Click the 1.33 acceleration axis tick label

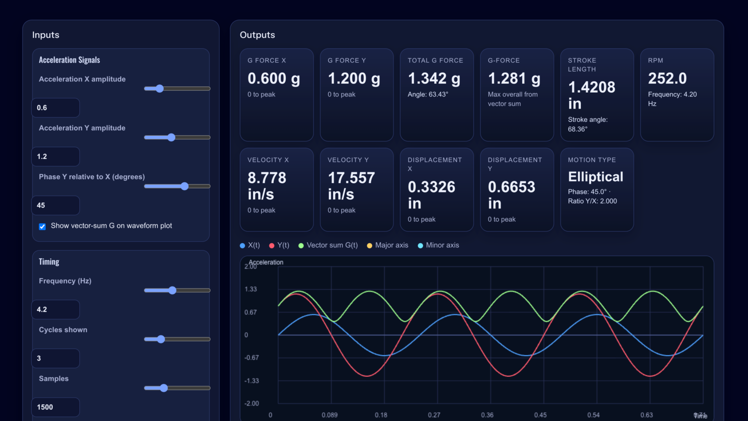tap(250, 289)
